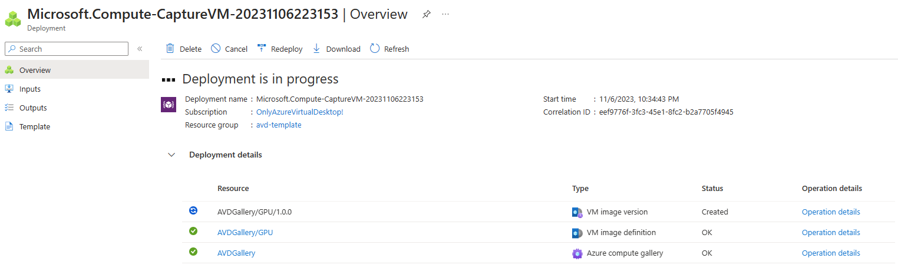898x278 pixels.
Task: Open the avd-template resource group link
Action: (x=279, y=125)
